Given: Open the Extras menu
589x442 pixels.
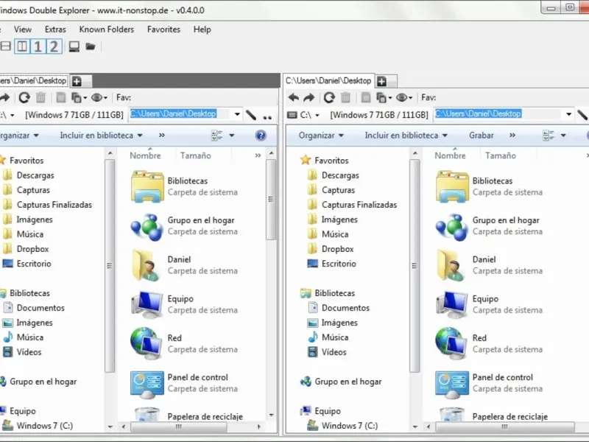Looking at the screenshot, I should point(55,29).
